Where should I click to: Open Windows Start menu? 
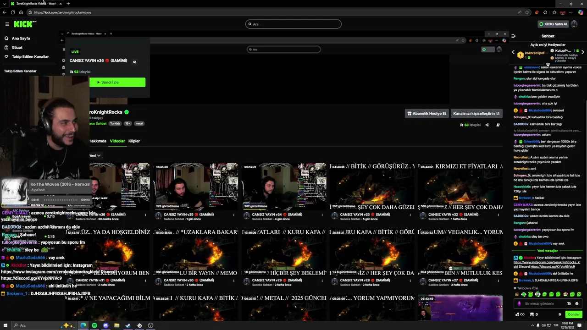tap(6, 325)
